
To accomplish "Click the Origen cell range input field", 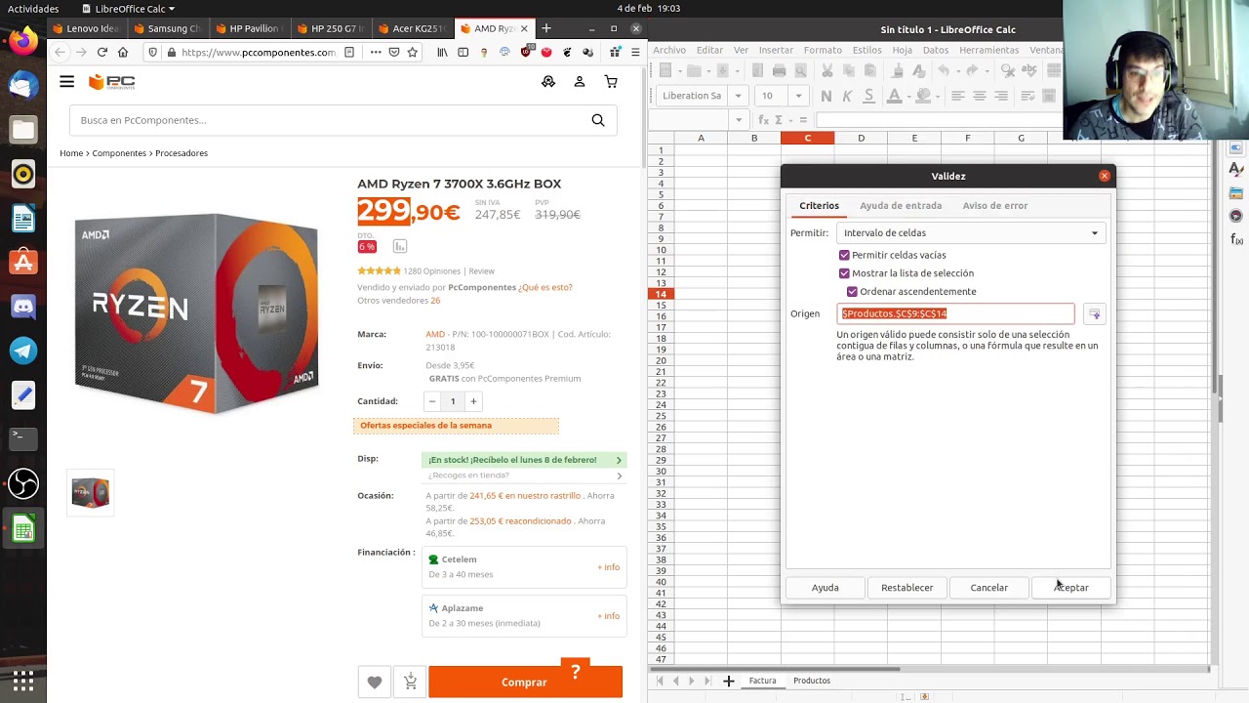I will 956,313.
